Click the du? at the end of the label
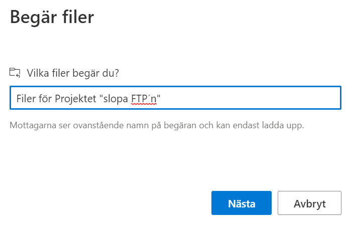The height and width of the screenshot is (233, 350). coord(110,73)
